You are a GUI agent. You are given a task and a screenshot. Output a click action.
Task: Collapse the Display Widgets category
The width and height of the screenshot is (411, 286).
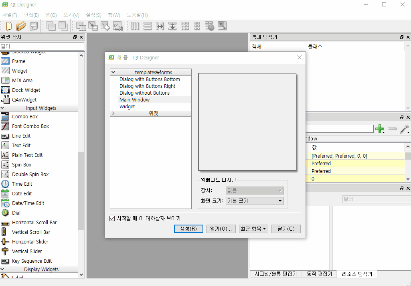coord(2,269)
